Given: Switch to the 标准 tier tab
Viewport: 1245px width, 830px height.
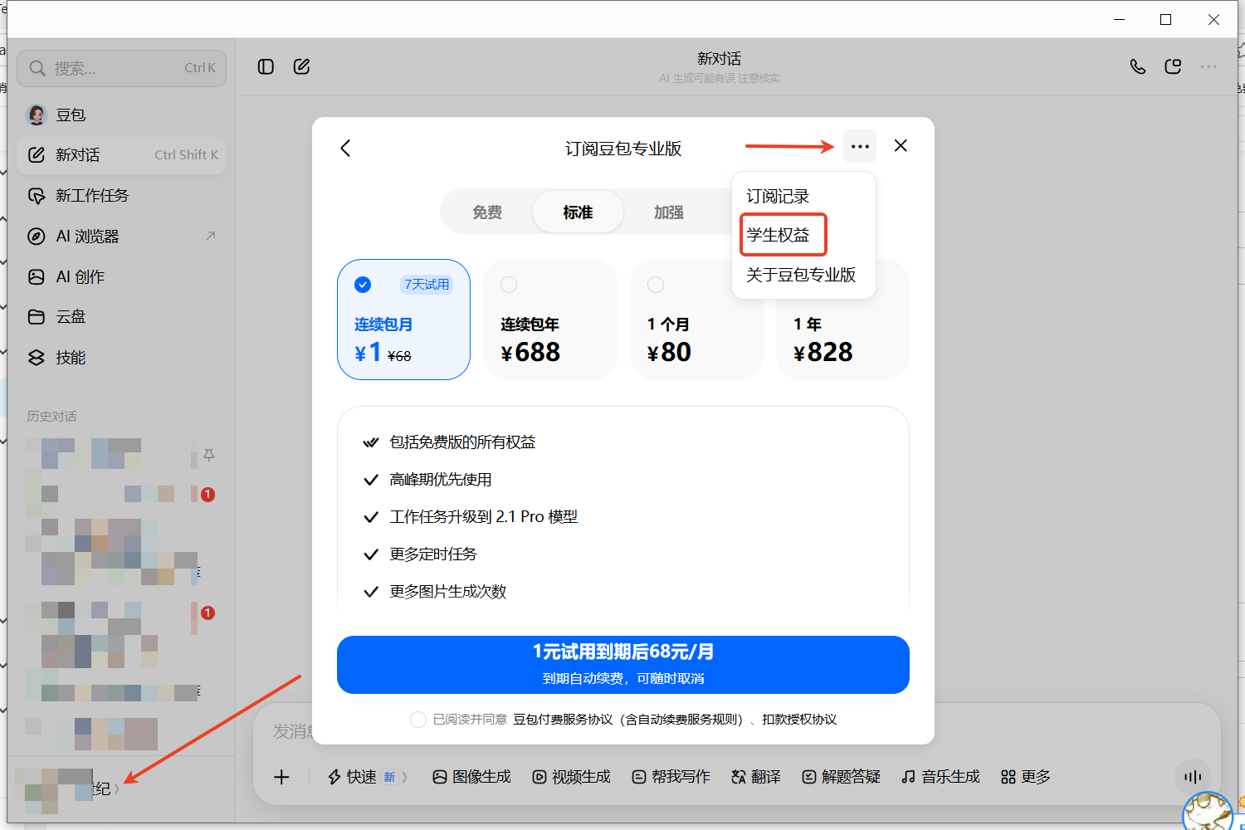Looking at the screenshot, I should click(578, 212).
